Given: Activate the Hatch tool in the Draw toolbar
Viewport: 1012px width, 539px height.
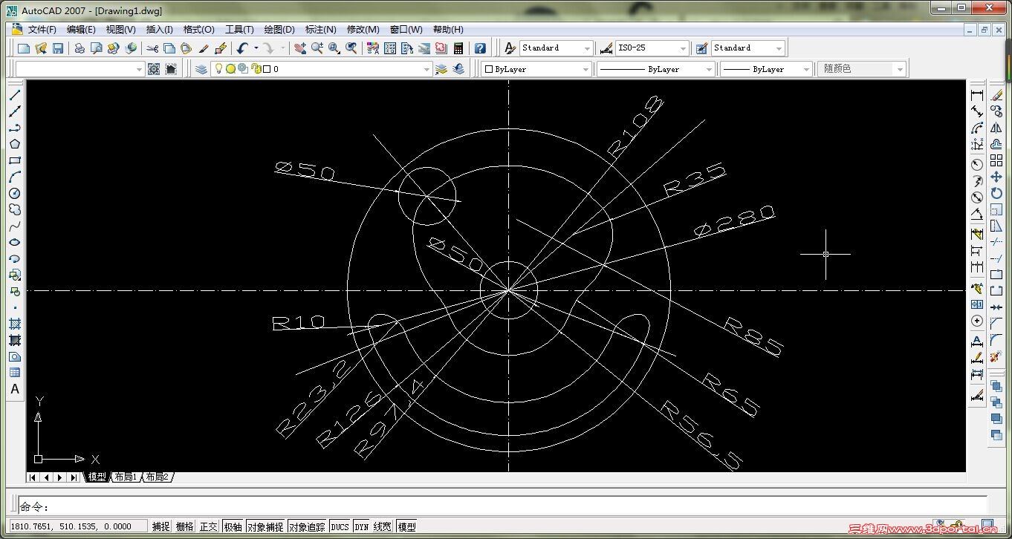Looking at the screenshot, I should (x=15, y=324).
